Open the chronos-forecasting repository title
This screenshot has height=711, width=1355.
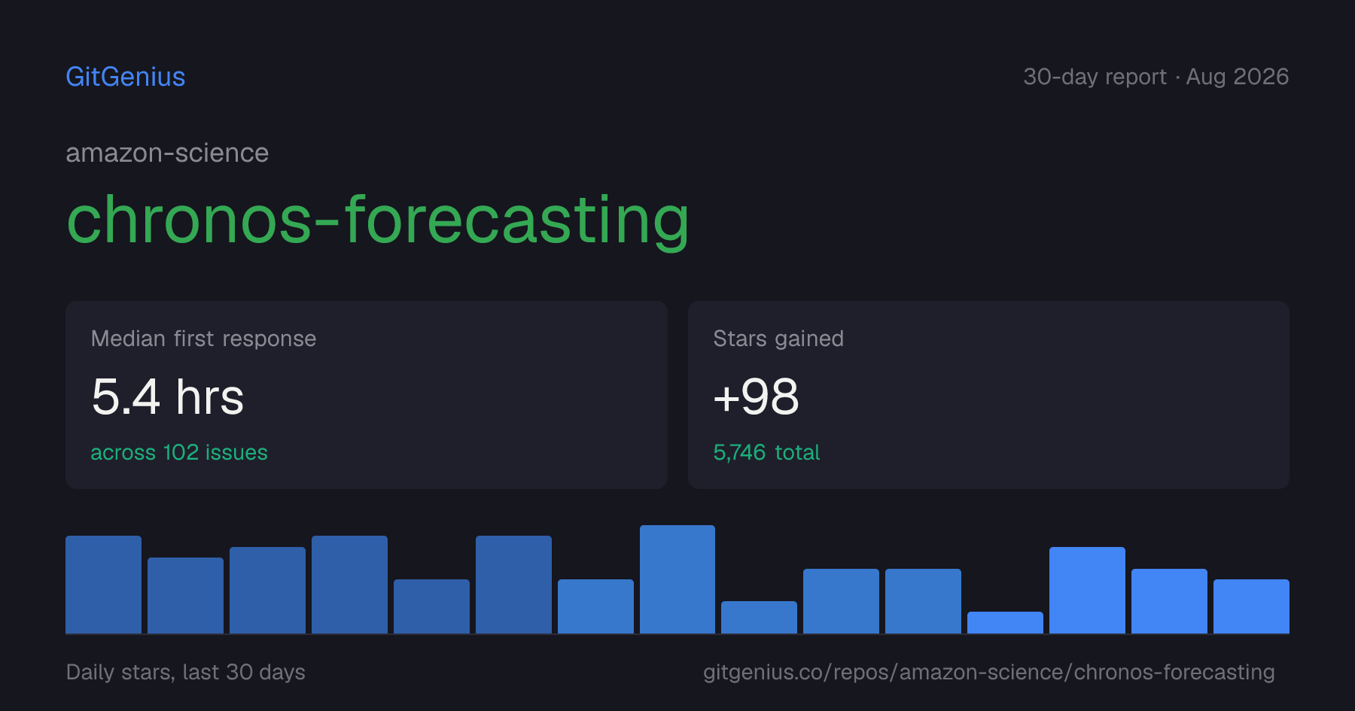coord(378,220)
